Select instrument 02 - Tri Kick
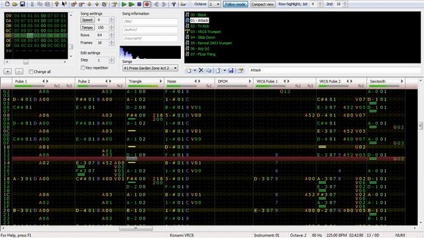Image resolution: width=424 pixels, height=238 pixels. click(x=199, y=26)
